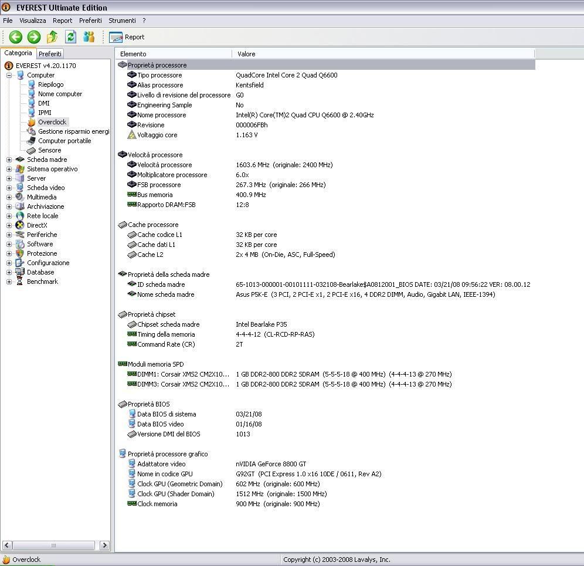Expand the Scheda madre tree node
The image size is (584, 566).
(9, 160)
